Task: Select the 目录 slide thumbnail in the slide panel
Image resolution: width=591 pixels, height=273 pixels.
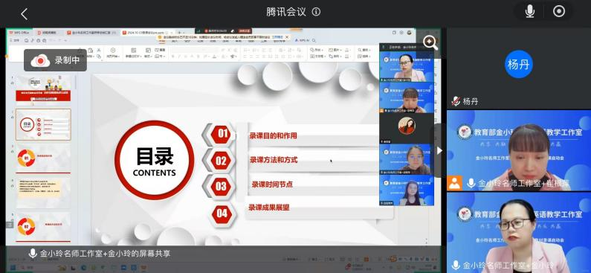Action: [43, 125]
